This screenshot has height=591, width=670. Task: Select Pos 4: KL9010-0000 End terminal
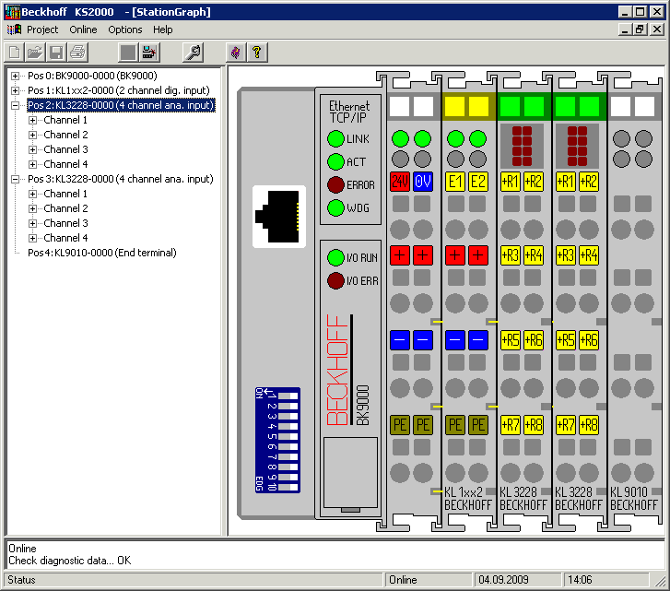pyautogui.click(x=102, y=253)
